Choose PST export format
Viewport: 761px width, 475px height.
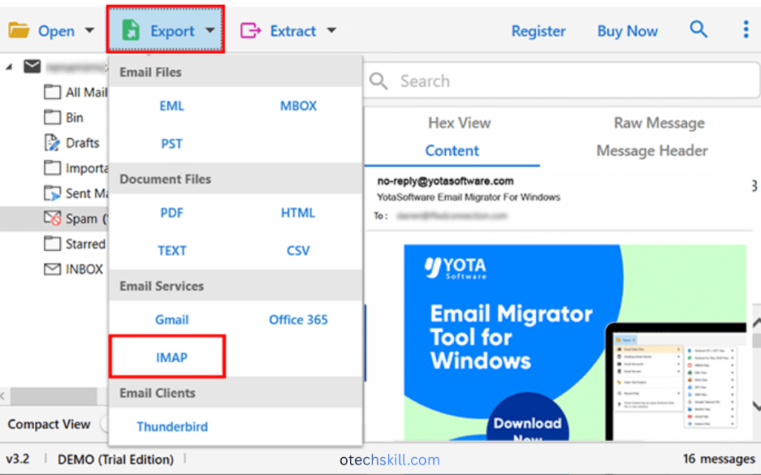[x=172, y=143]
